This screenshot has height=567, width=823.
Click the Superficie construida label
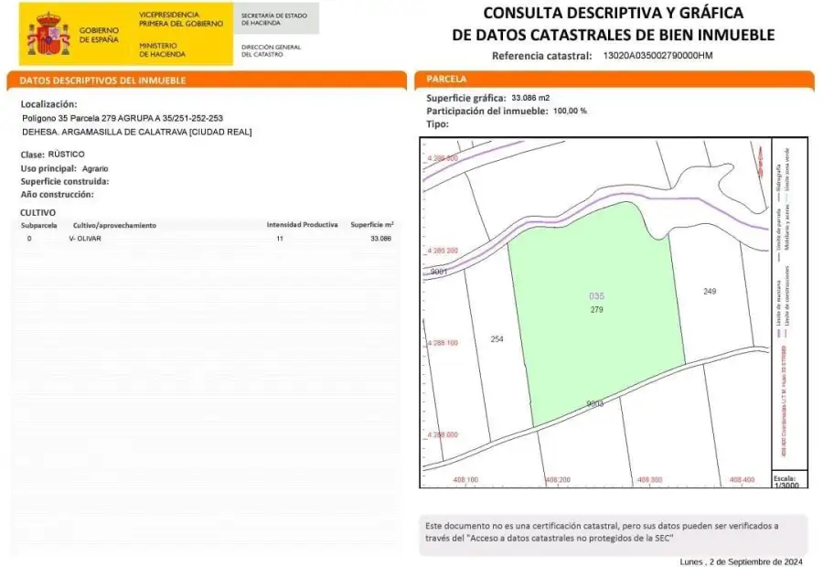click(x=65, y=182)
